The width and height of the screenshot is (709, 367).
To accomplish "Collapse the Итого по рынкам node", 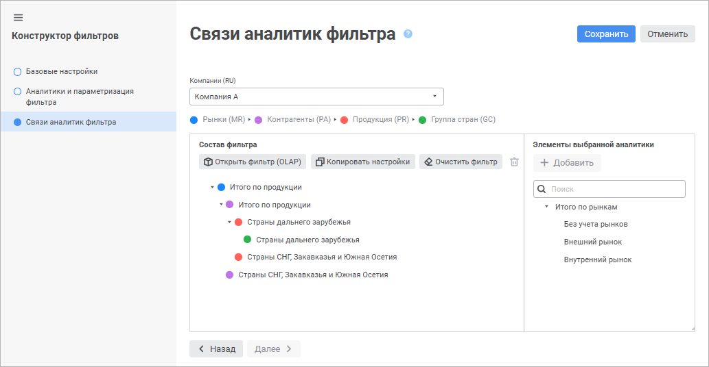I will click(546, 207).
